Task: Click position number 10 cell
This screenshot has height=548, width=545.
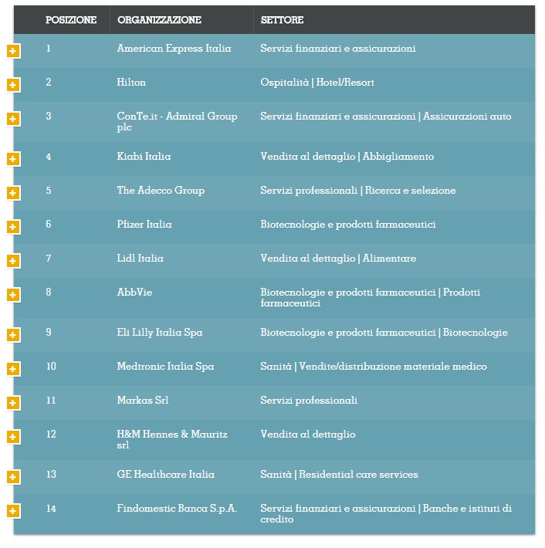Action: coord(51,367)
